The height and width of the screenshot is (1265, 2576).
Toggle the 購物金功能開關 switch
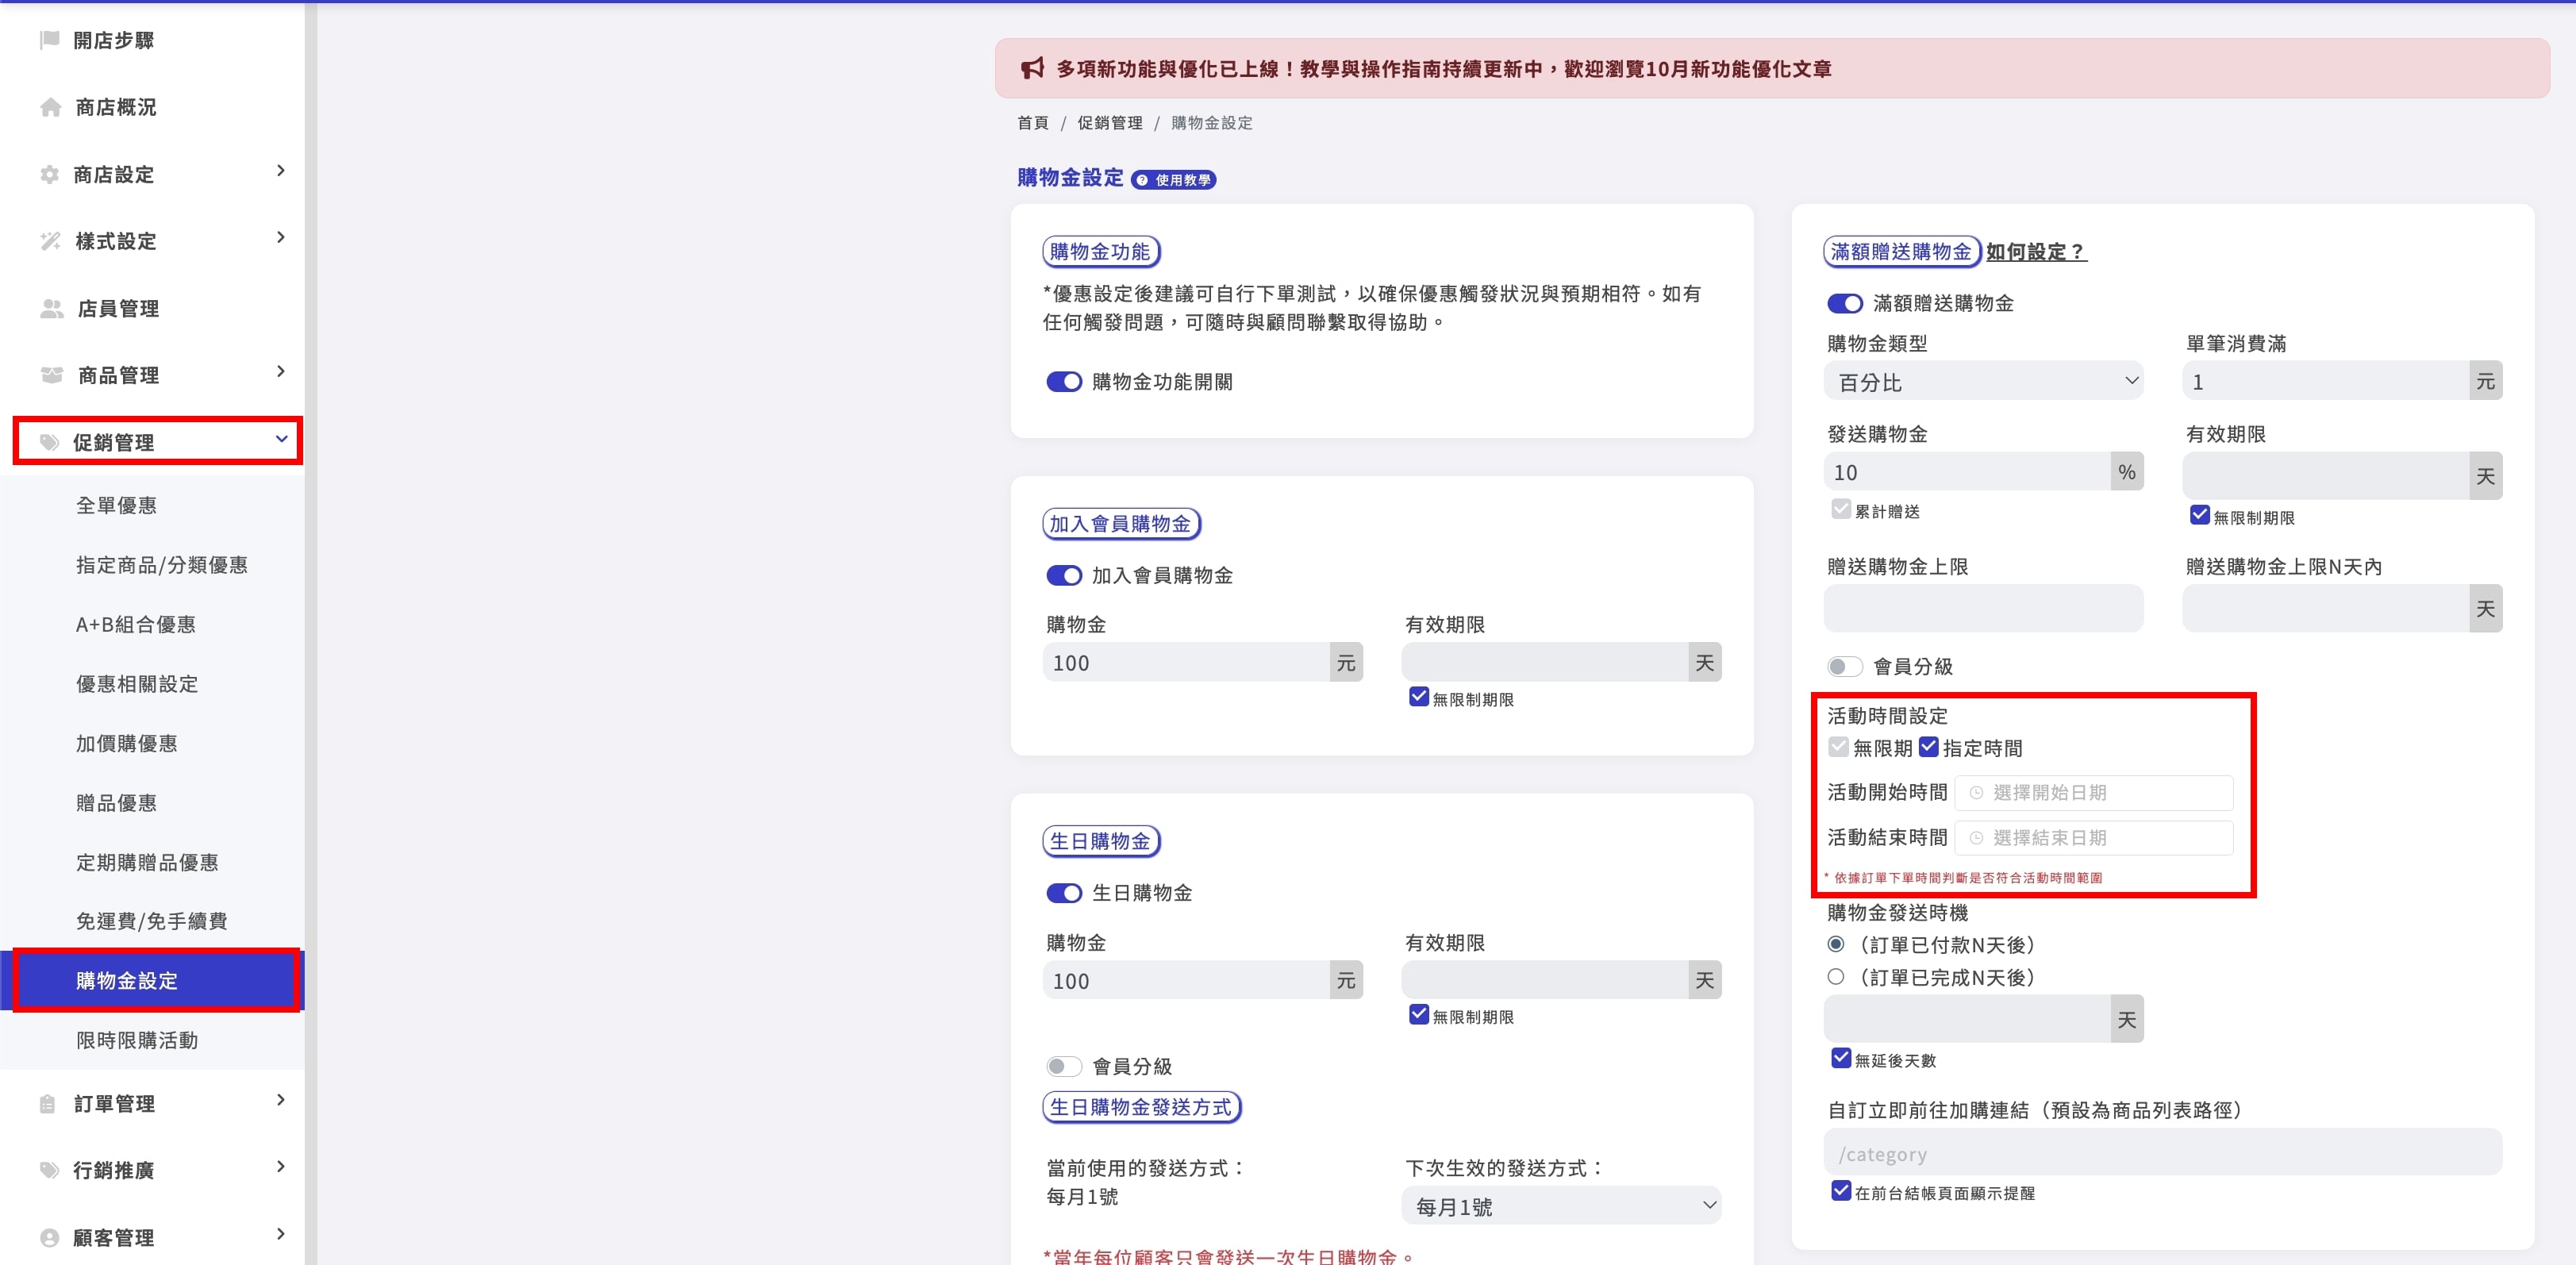[x=1064, y=382]
